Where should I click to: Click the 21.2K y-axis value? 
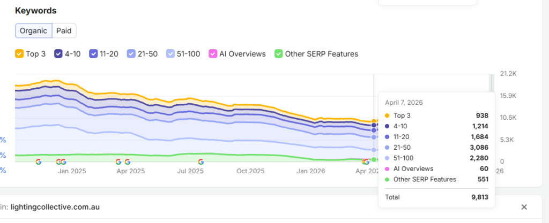(508, 74)
